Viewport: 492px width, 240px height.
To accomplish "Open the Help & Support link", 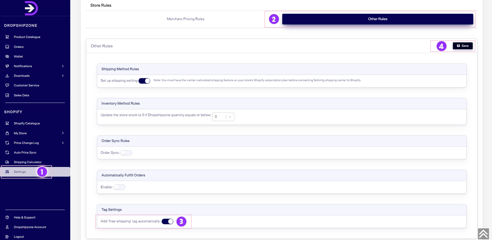I will coord(25,217).
